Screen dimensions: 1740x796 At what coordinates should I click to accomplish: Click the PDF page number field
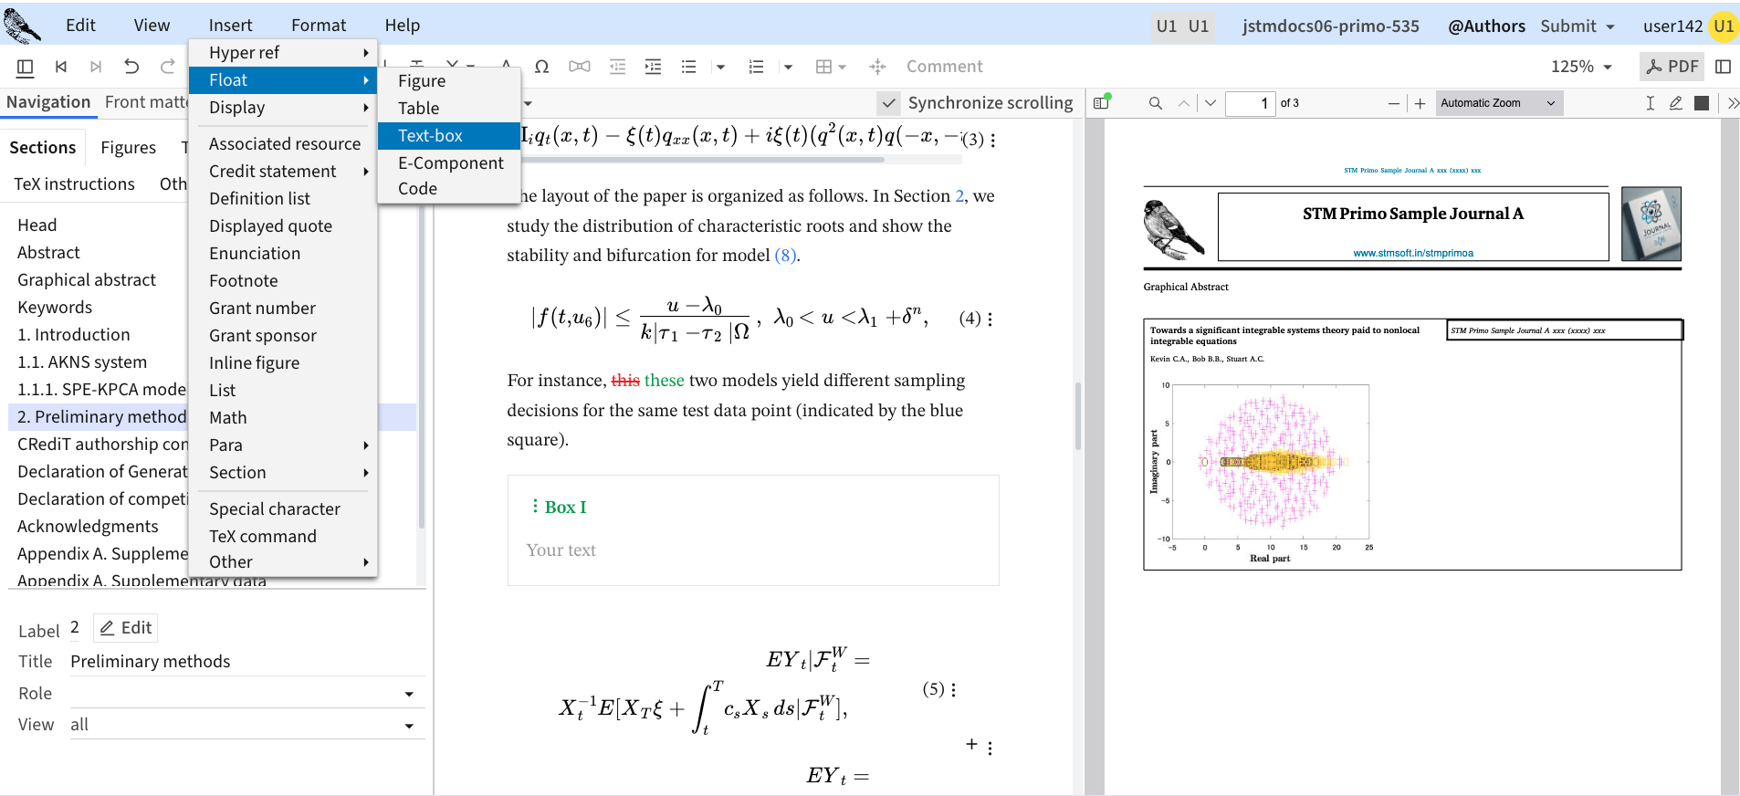1249,103
